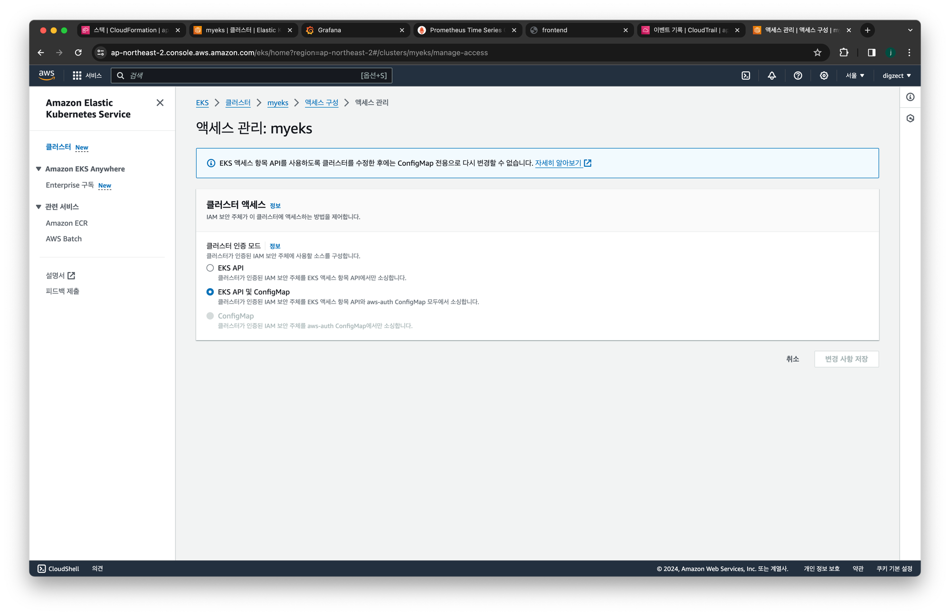Open the Chrome three-dot menu
This screenshot has width=950, height=615.
pos(909,53)
